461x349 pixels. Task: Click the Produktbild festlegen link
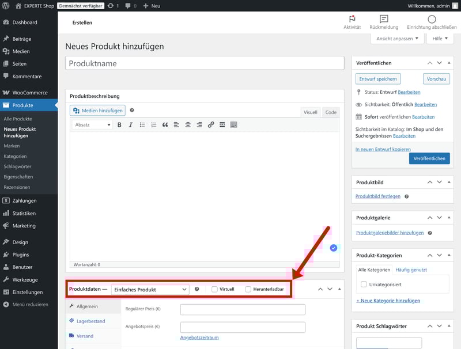tap(377, 196)
